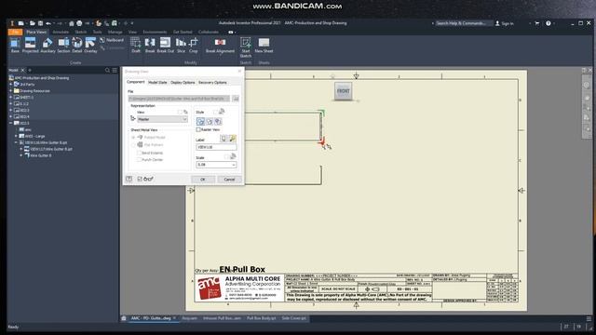
Task: Select the Flat Pattern radio button
Action: point(133,145)
